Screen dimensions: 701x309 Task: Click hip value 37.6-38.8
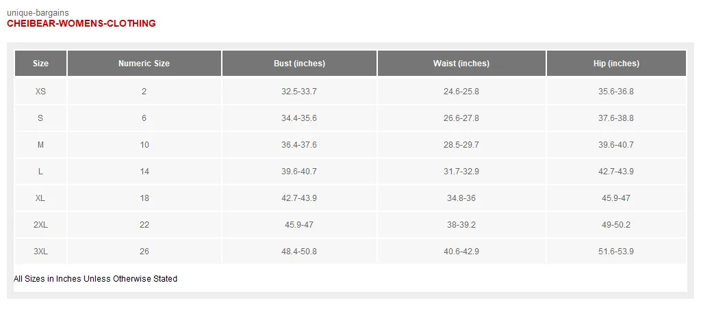[616, 118]
